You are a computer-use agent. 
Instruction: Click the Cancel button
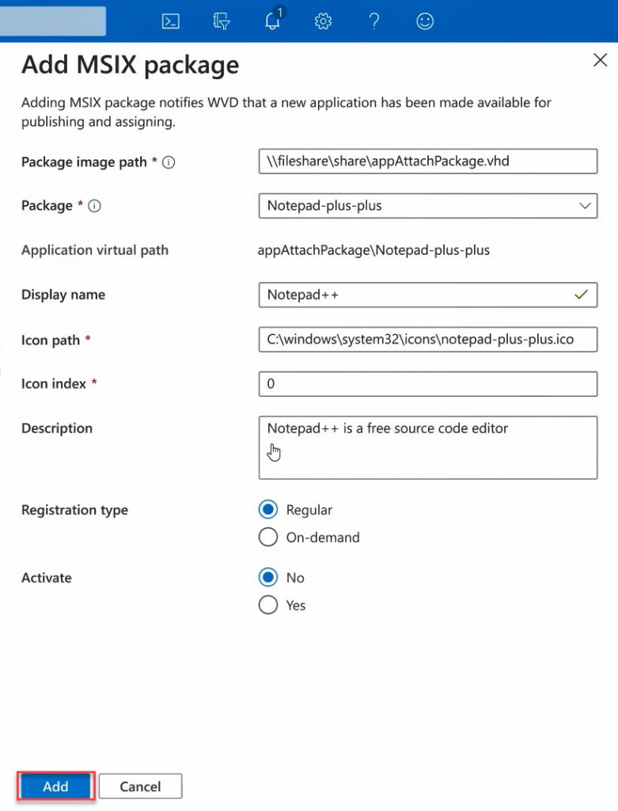140,786
